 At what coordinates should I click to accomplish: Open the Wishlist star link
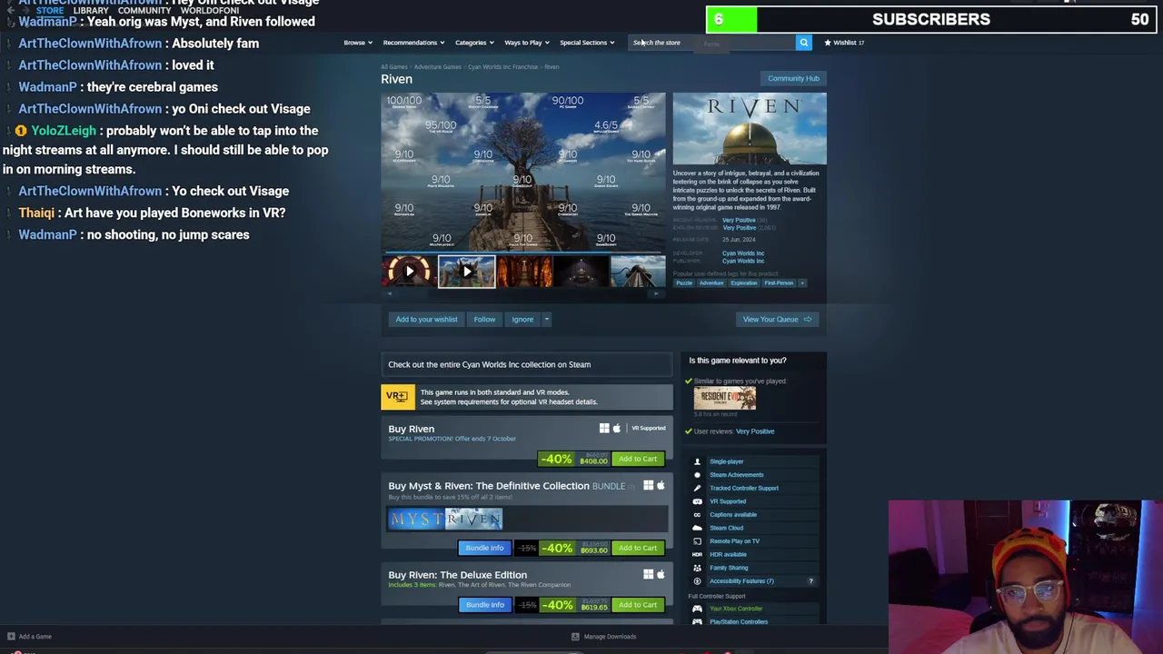844,43
